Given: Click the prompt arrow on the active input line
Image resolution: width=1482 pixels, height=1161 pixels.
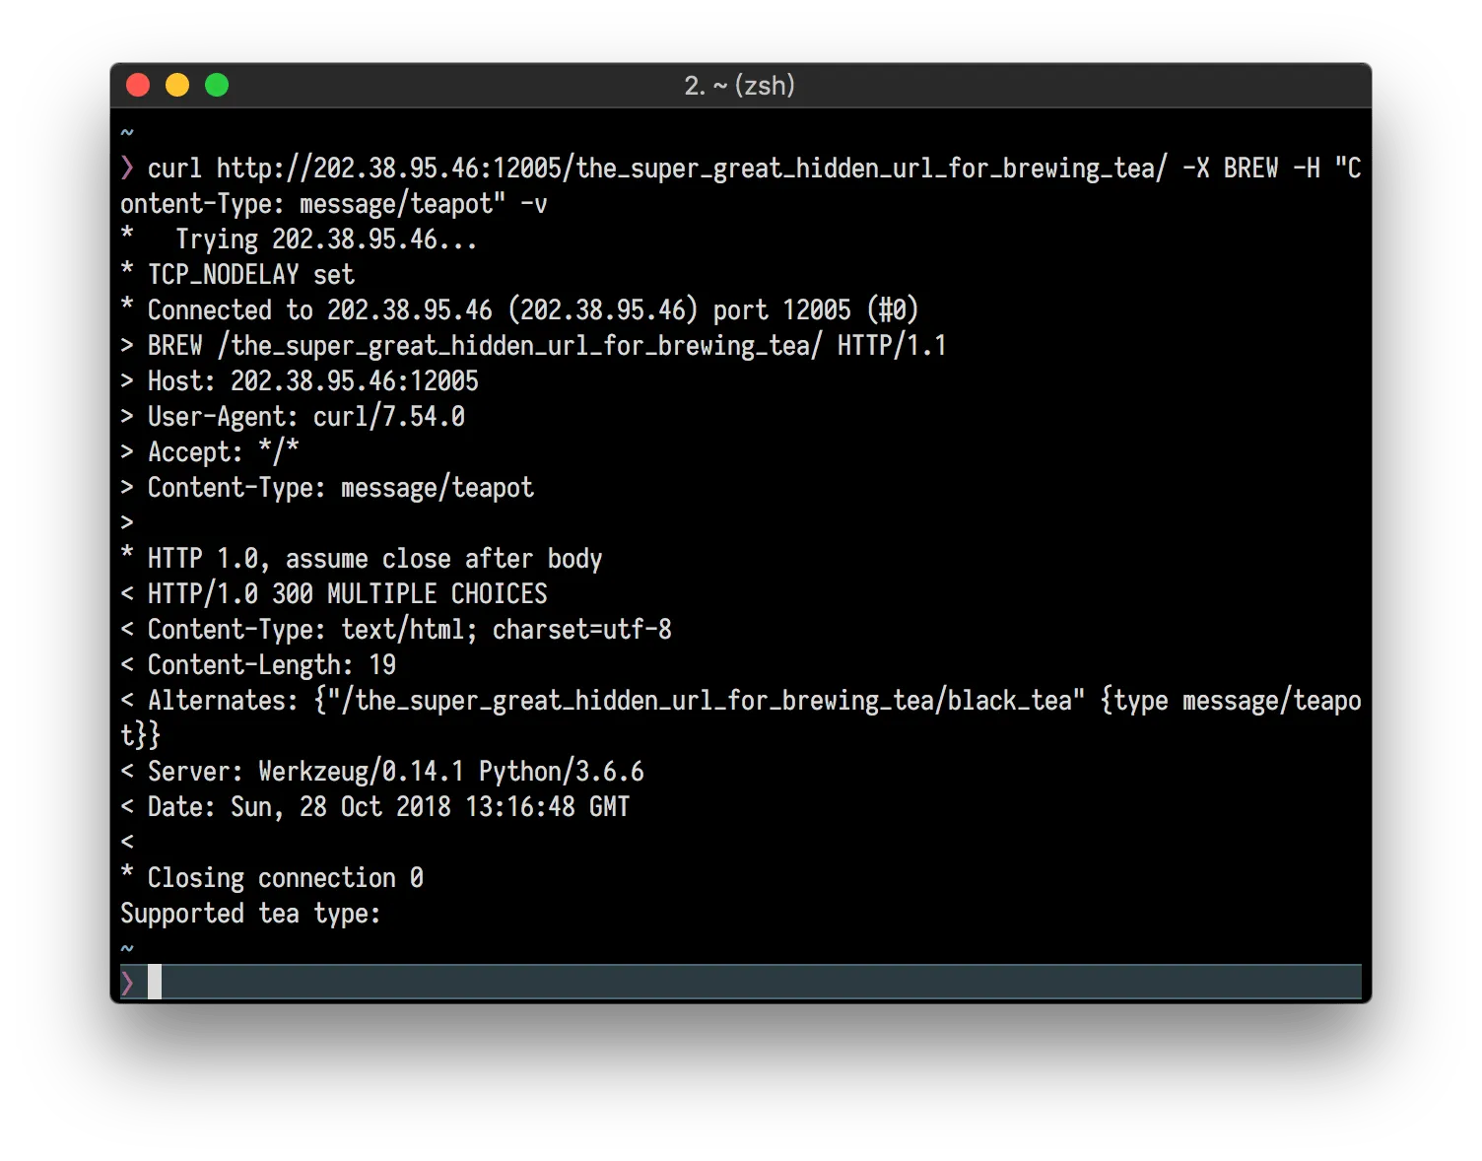Looking at the screenshot, I should [127, 983].
